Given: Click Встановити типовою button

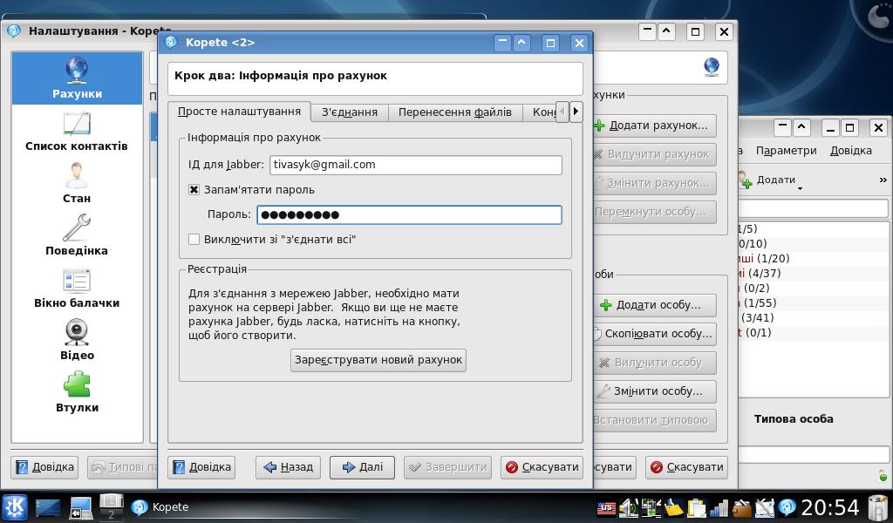Looking at the screenshot, I should point(654,420).
